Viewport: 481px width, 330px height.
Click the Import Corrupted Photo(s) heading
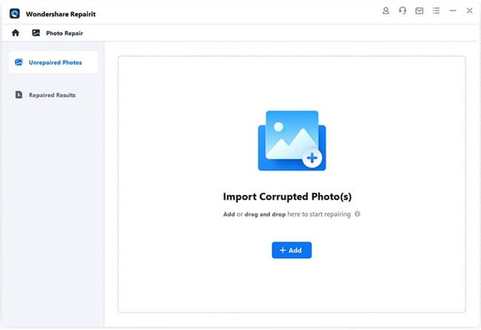click(x=287, y=196)
